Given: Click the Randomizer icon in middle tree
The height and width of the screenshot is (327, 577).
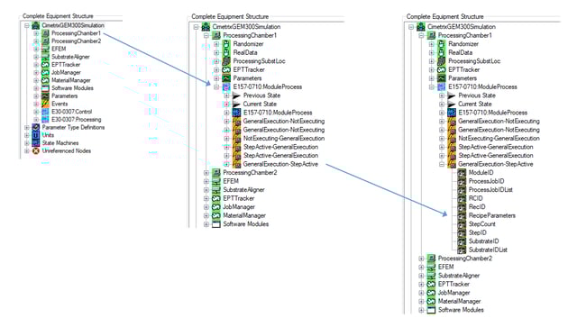Looking at the screenshot, I should pos(226,44).
